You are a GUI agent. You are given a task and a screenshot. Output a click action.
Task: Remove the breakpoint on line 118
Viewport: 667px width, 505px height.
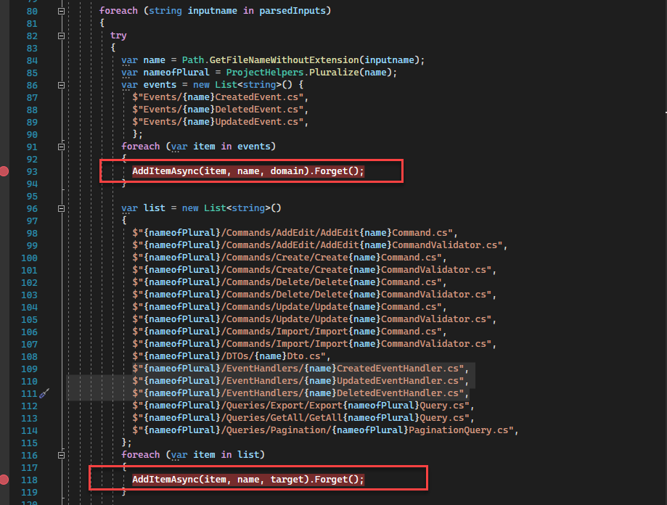point(4,480)
